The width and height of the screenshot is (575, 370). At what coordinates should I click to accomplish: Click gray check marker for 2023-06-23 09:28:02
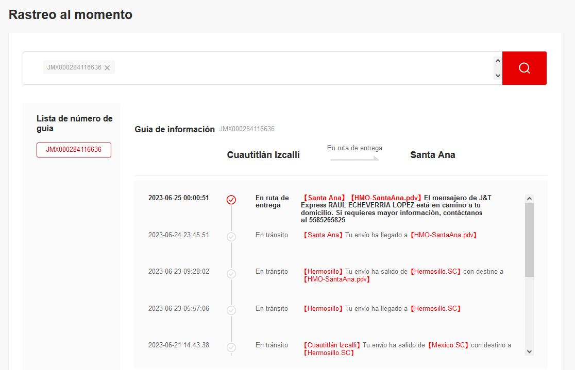(231, 274)
